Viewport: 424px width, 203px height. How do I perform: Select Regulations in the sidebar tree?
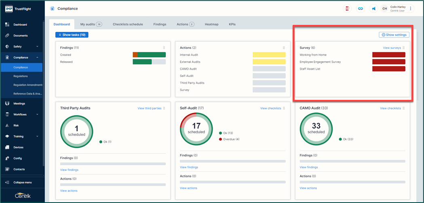pyautogui.click(x=21, y=76)
